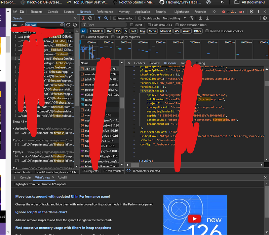269x235 pixels.
Task: Open the Performance tab
Action: 105,12
